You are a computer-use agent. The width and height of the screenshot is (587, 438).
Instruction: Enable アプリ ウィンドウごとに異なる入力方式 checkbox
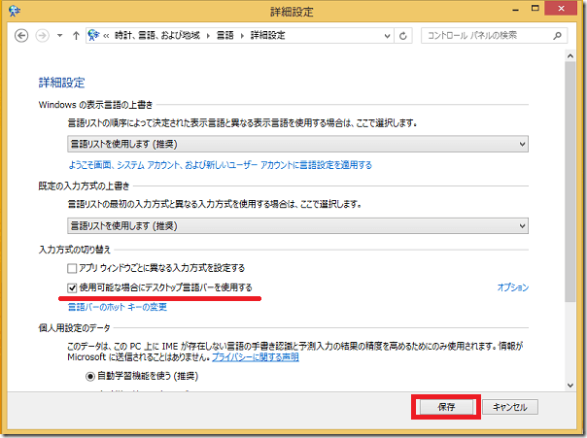pos(71,267)
